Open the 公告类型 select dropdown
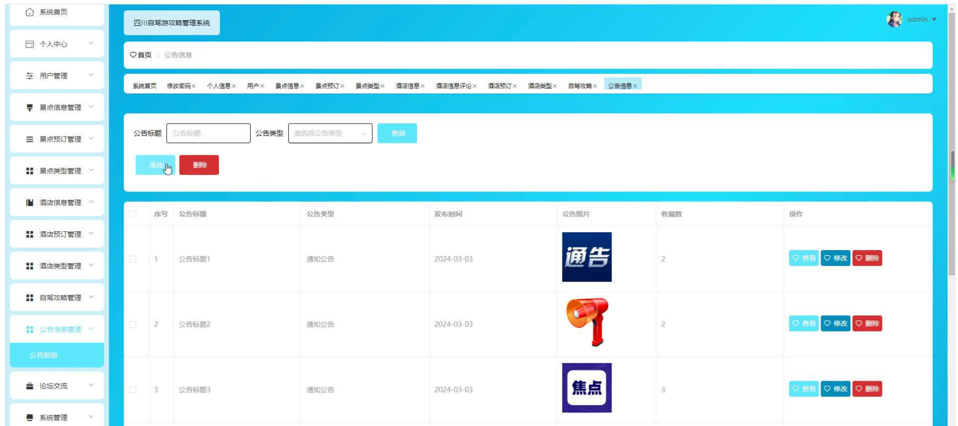958x426 pixels. pyautogui.click(x=330, y=133)
